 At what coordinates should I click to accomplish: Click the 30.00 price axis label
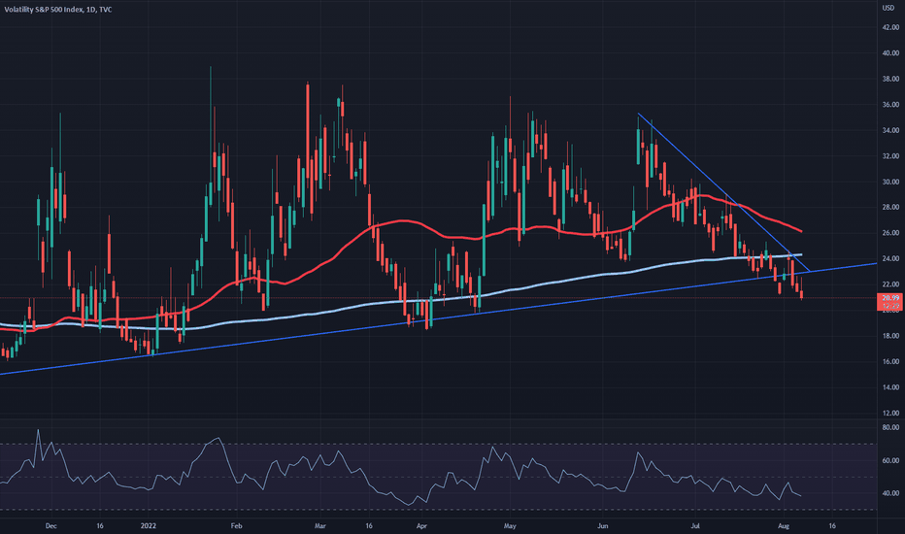[890, 182]
